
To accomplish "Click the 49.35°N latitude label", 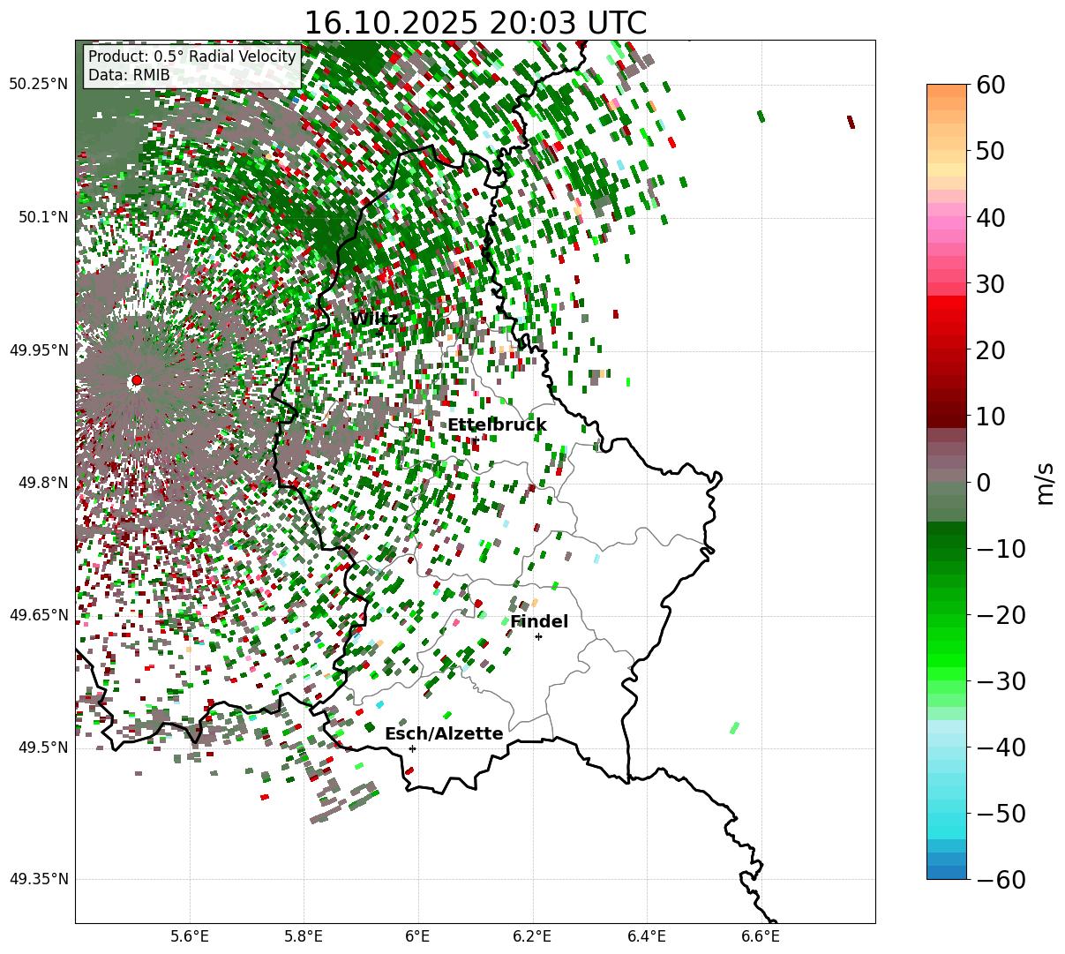I will (x=38, y=879).
